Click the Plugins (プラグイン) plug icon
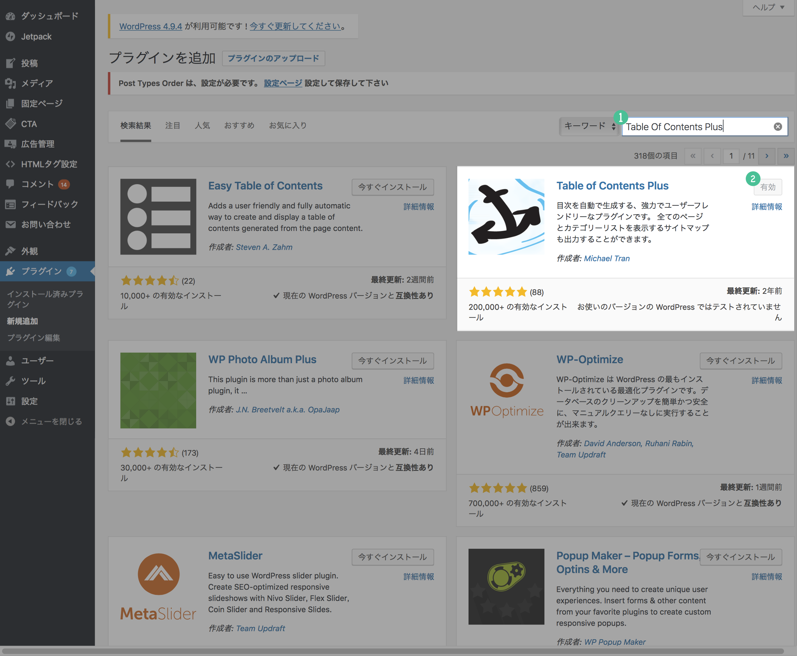Image resolution: width=797 pixels, height=656 pixels. 10,271
